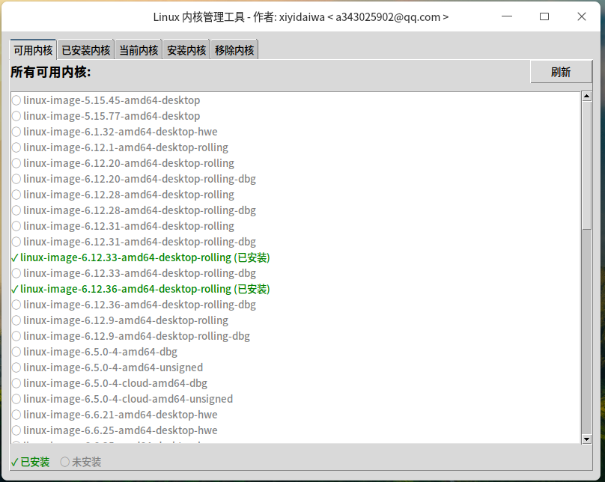
Task: Click installed checkmark of linux-image-6.12.36-amd64-desktop-rolling
Action: coord(15,289)
